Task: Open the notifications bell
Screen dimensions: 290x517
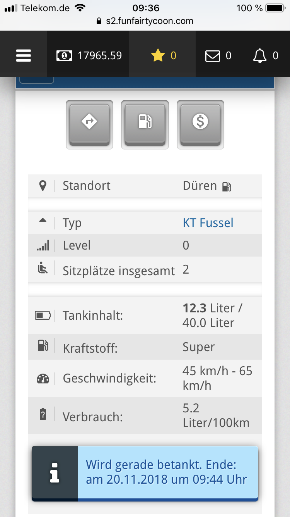Action: point(266,56)
